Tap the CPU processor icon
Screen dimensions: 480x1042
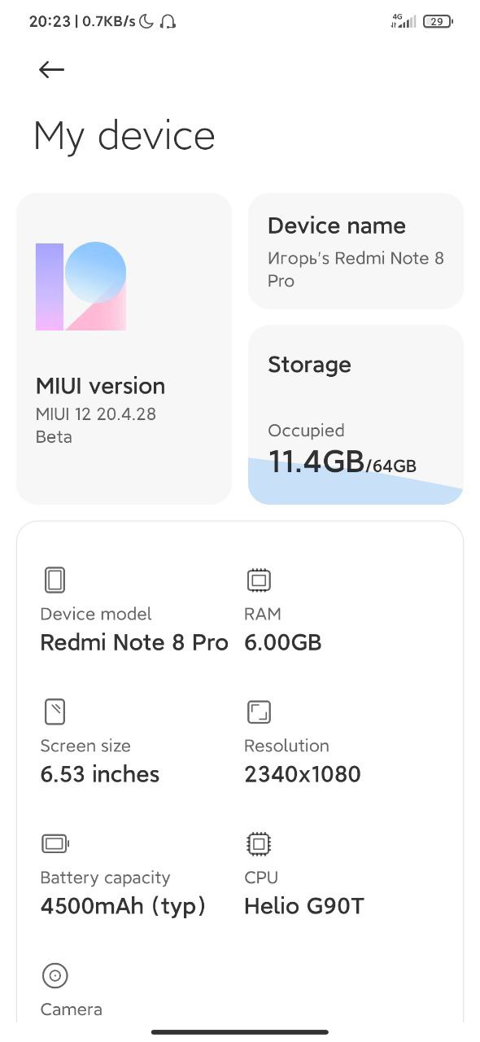[x=259, y=844]
